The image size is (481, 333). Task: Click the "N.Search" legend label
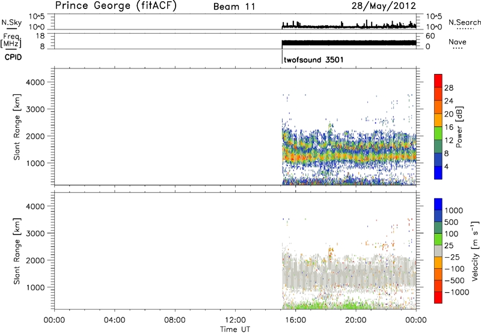click(x=464, y=22)
